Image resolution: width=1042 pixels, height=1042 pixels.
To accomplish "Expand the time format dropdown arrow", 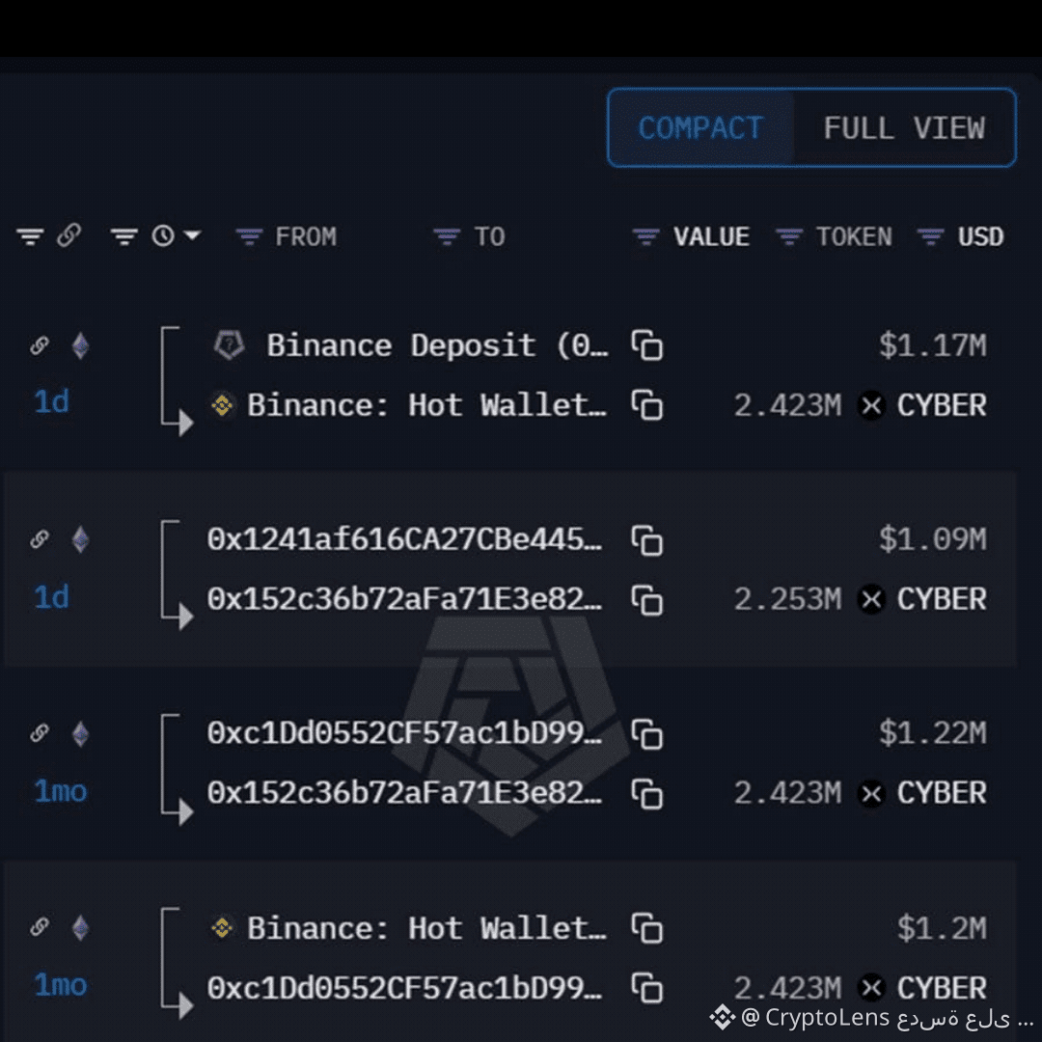I will pyautogui.click(x=192, y=235).
